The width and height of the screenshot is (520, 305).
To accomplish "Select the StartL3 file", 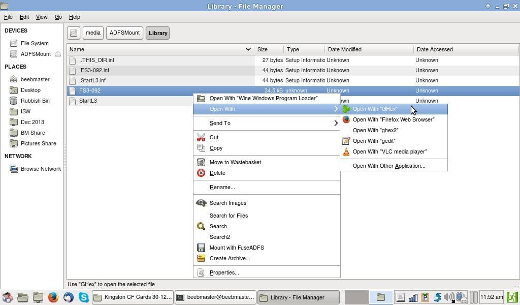I will (x=88, y=101).
